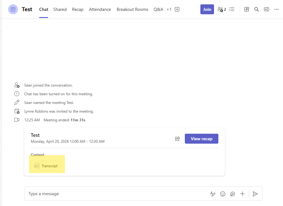Open the More options ellipsis menu
Viewport: 283px width, 206px height.
point(276,9)
